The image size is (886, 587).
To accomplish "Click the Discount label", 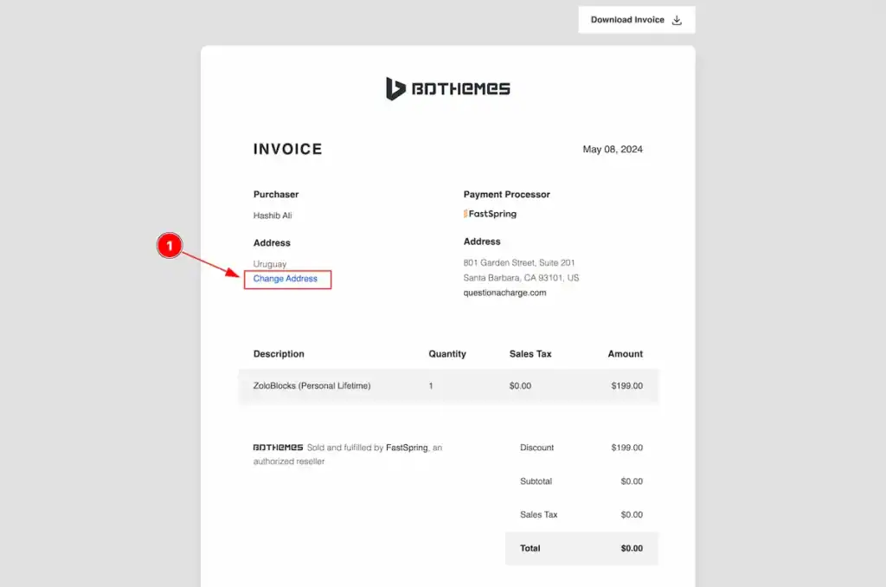I will pyautogui.click(x=536, y=448).
